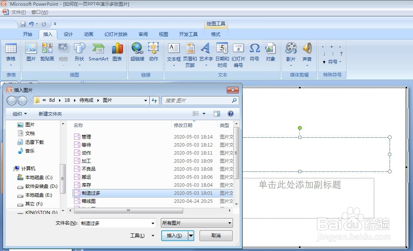Viewport: 413px width, 251px height.
Task: Insert a Sound (声音)
Action: tap(307, 54)
